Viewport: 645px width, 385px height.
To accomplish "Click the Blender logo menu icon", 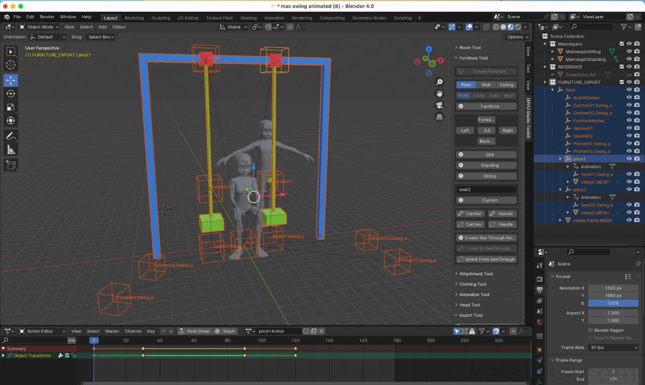I will click(7, 17).
